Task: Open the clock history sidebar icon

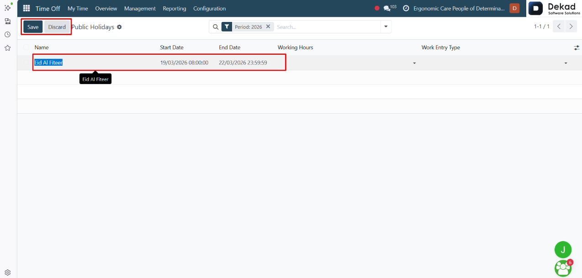Action: pyautogui.click(x=7, y=34)
